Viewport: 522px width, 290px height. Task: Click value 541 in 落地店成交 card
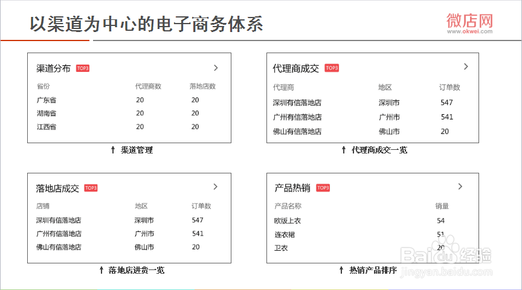pyautogui.click(x=198, y=233)
